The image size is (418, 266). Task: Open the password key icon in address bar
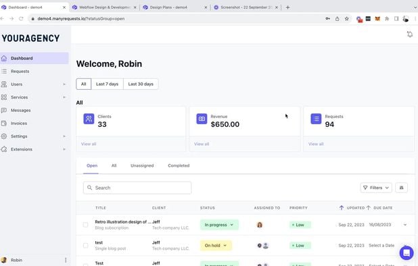327,19
